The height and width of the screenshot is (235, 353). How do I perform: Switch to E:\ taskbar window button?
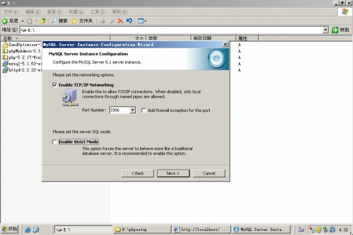point(83,229)
